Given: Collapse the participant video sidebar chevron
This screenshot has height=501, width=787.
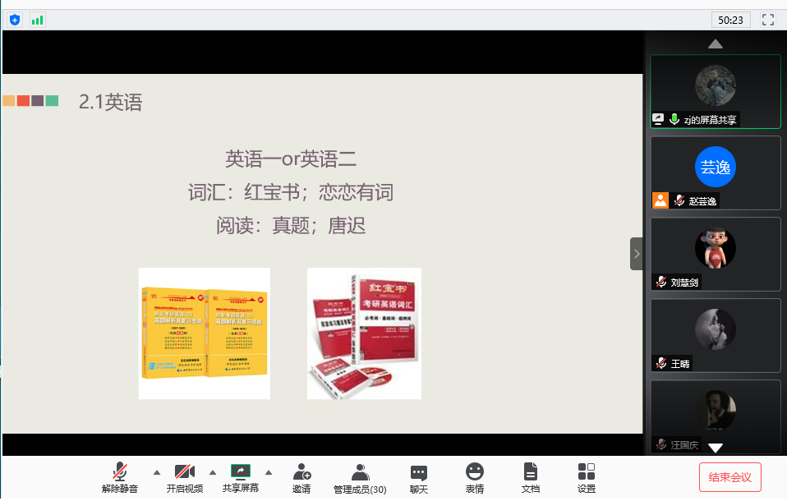Looking at the screenshot, I should point(637,254).
